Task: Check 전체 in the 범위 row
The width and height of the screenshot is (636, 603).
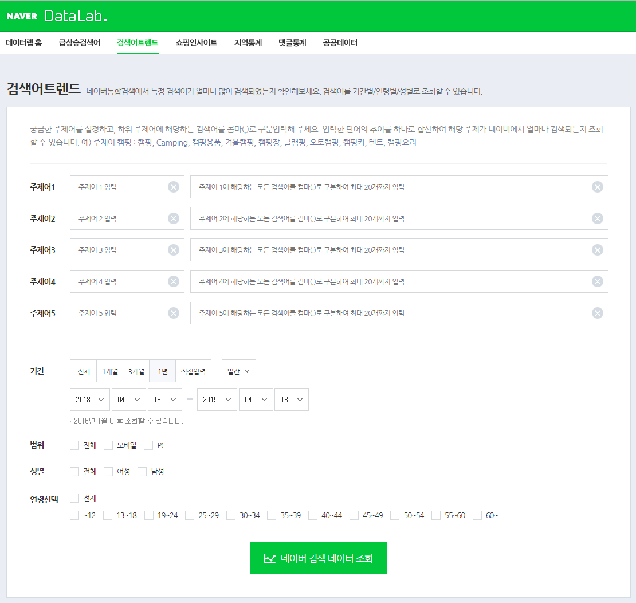Action: pyautogui.click(x=74, y=445)
